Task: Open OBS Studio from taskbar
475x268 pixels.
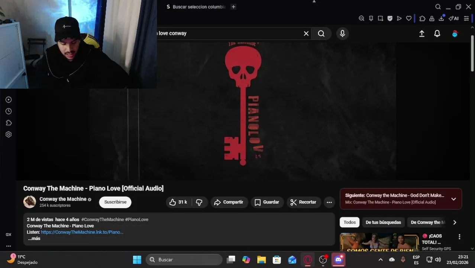Action: pos(323,259)
